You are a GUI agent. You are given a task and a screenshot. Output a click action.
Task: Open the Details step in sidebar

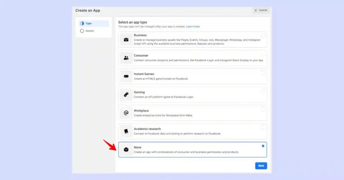point(94,31)
